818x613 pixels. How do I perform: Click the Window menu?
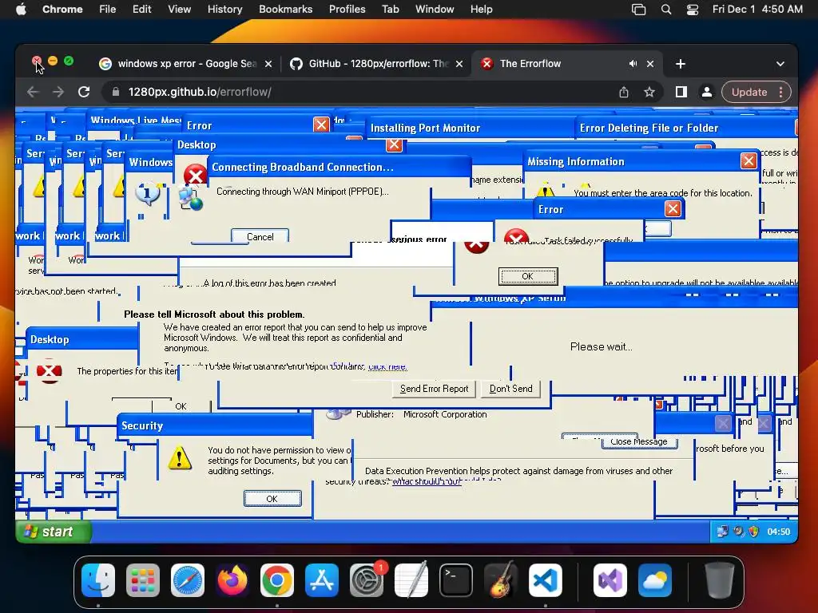pos(435,10)
